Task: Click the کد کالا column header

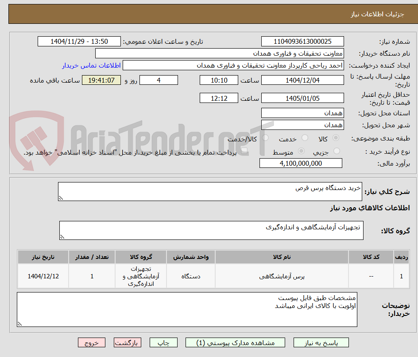Action: tap(371, 257)
